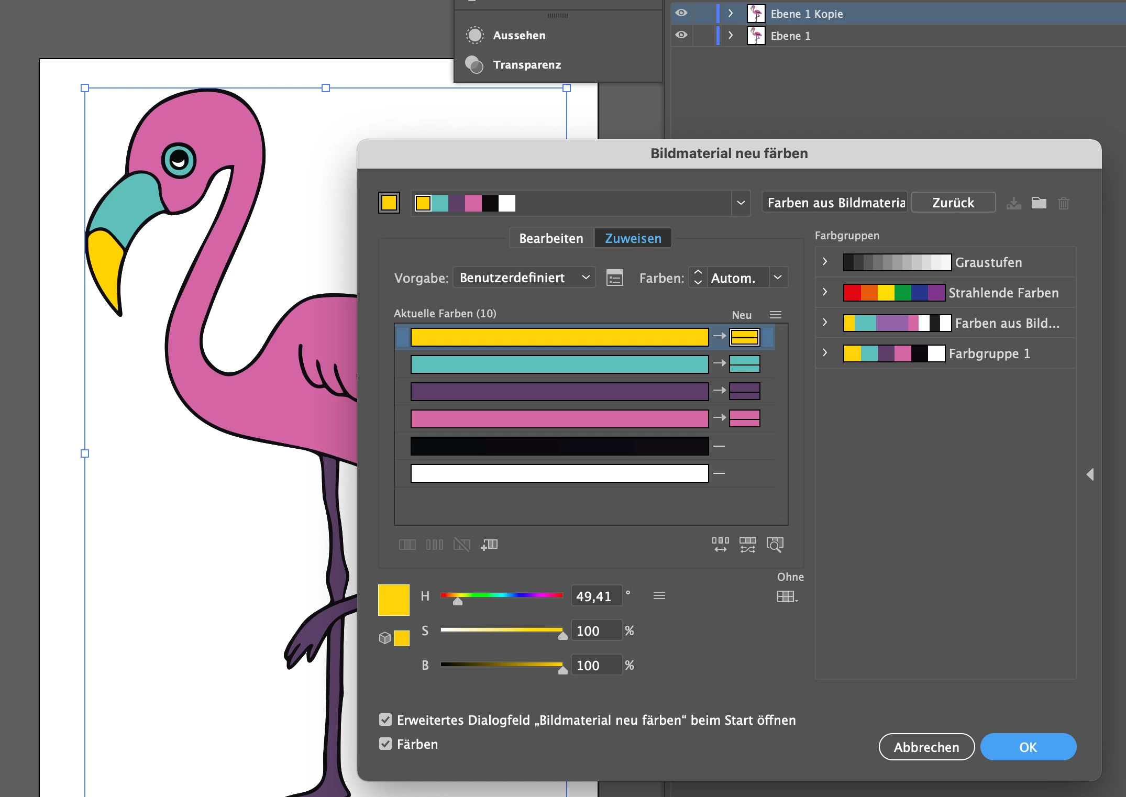Click randomly change saturation and brightness icon
Image resolution: width=1126 pixels, height=797 pixels.
click(x=747, y=545)
